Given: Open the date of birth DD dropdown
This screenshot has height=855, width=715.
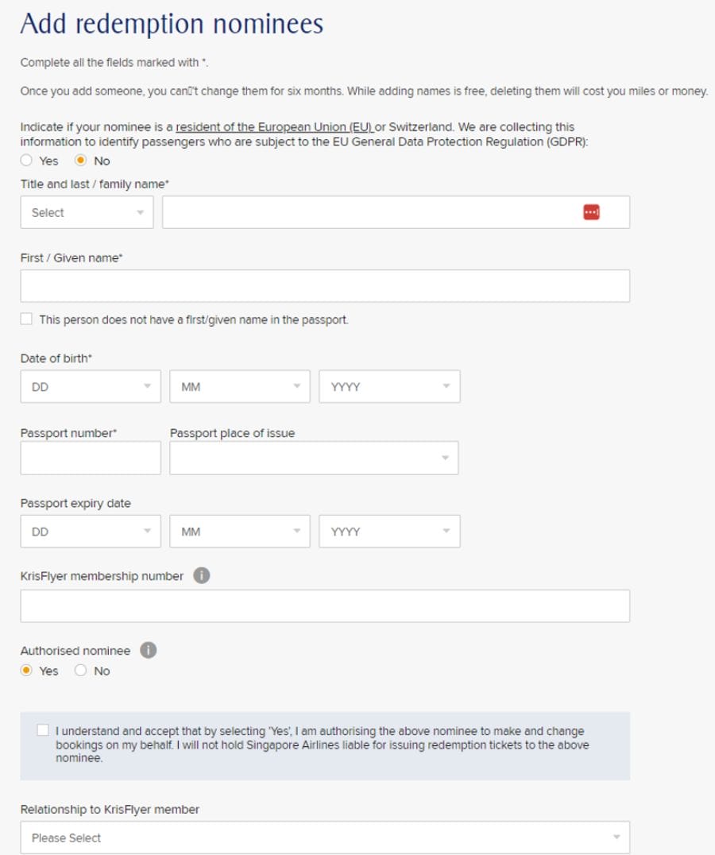Looking at the screenshot, I should [x=90, y=385].
